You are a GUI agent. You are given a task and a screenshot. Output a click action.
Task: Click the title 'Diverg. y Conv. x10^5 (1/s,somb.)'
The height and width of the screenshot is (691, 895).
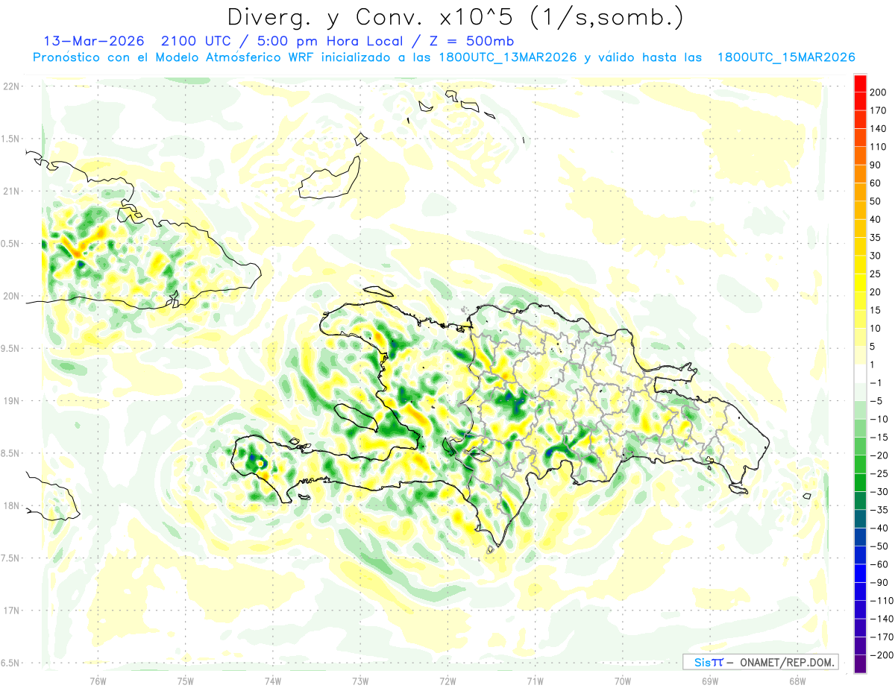[x=454, y=17]
